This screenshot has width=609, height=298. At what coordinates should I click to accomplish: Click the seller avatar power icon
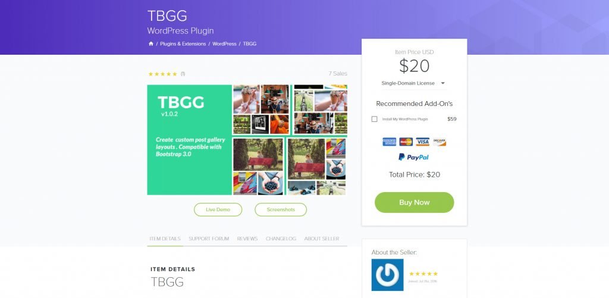(387, 275)
